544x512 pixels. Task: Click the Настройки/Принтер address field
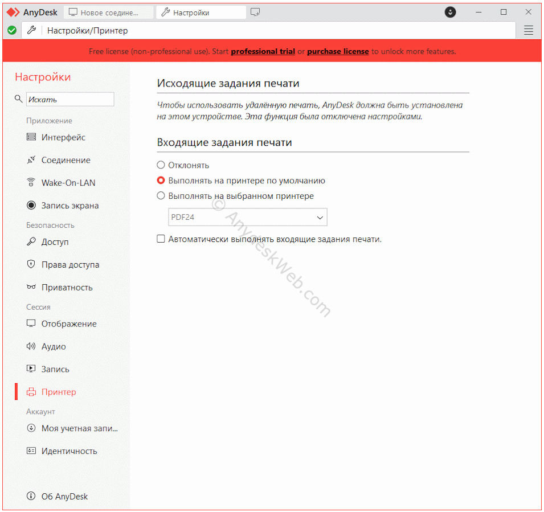pos(268,31)
